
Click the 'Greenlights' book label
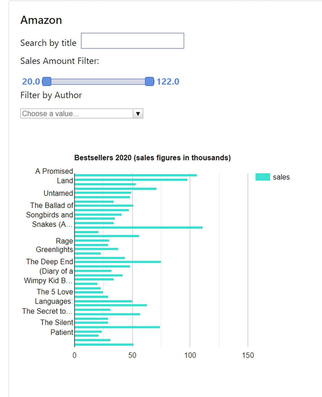coord(54,249)
